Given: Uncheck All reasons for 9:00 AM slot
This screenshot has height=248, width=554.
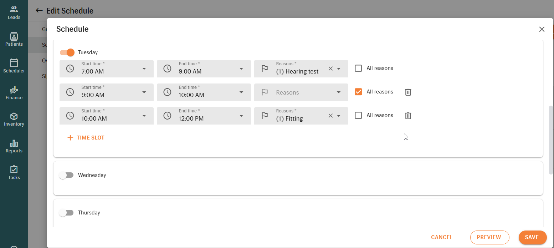Looking at the screenshot, I should click(358, 92).
